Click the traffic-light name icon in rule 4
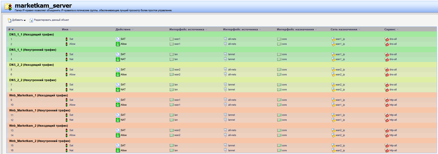Viewport: 438px width, 154px height. (x=67, y=59)
